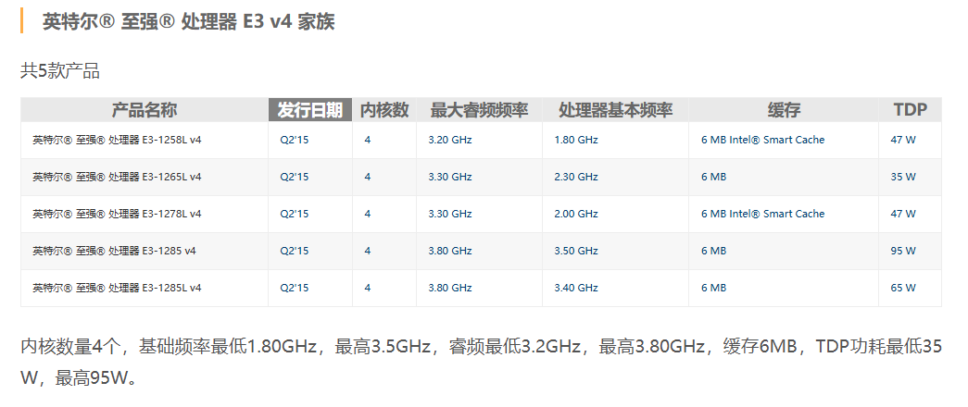Click the 英特尔 至强 处理器 E3 v4 家族 heading
968x407 pixels.
coord(188,21)
